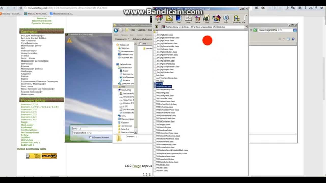Viewport: 326px width, 183px height.
Task: Open the Industrial Craft 2 sidebar link
Action: point(31,143)
